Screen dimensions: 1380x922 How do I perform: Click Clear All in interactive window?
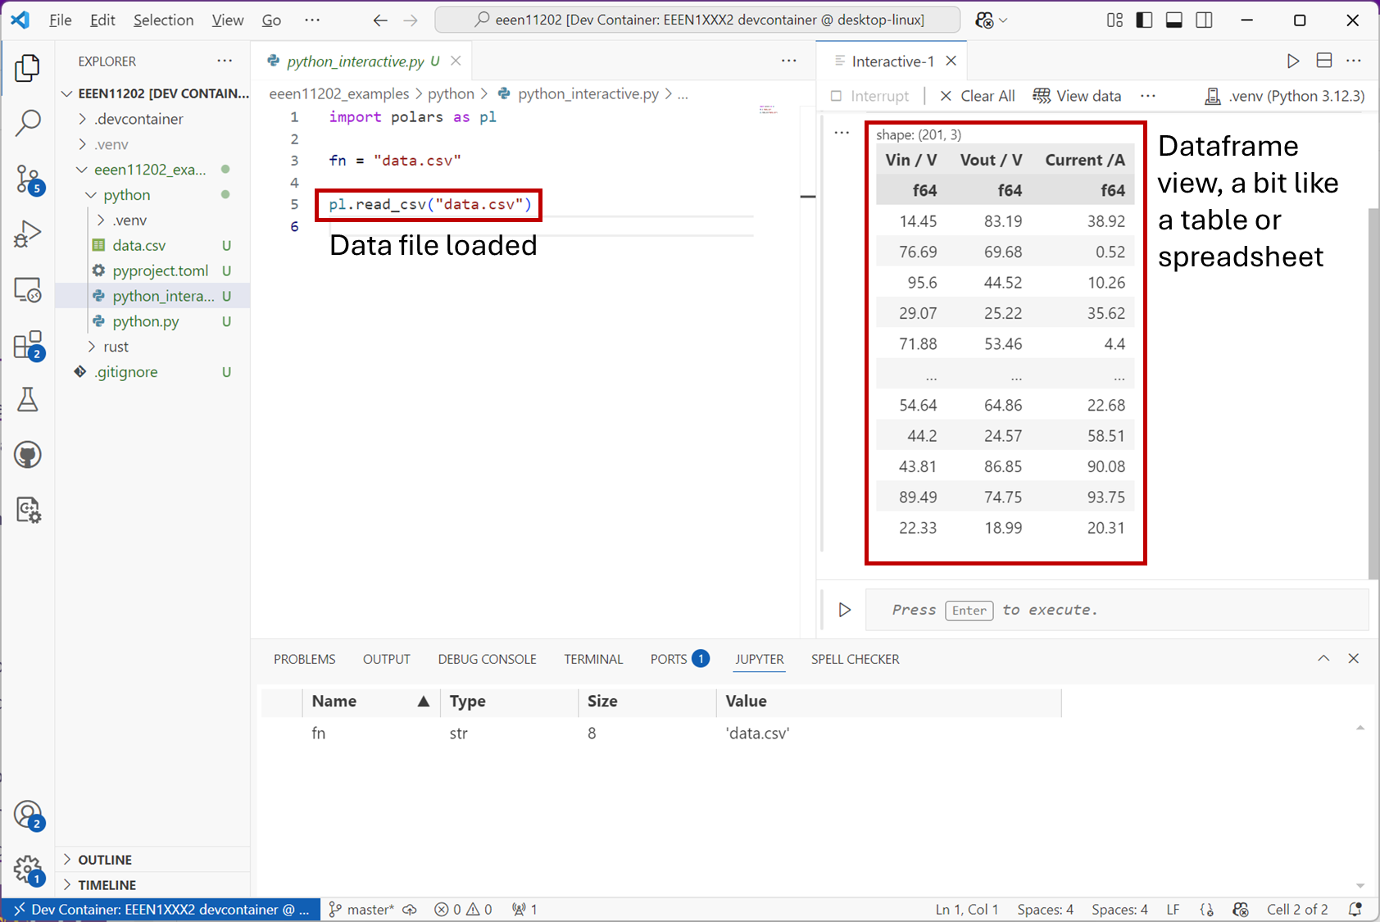coord(978,96)
